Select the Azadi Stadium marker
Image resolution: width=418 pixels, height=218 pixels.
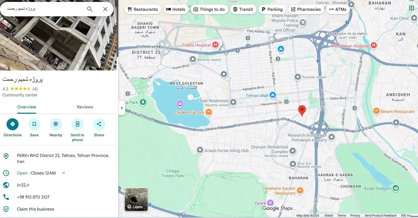coord(396,188)
